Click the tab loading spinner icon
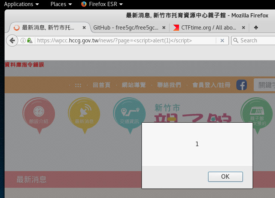The height and width of the screenshot is (198, 275). pos(17,28)
